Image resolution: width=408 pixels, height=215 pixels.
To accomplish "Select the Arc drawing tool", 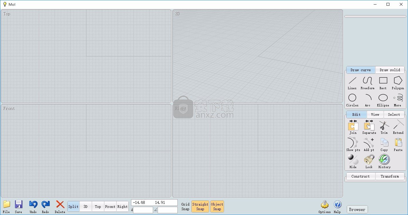I will (x=368, y=100).
